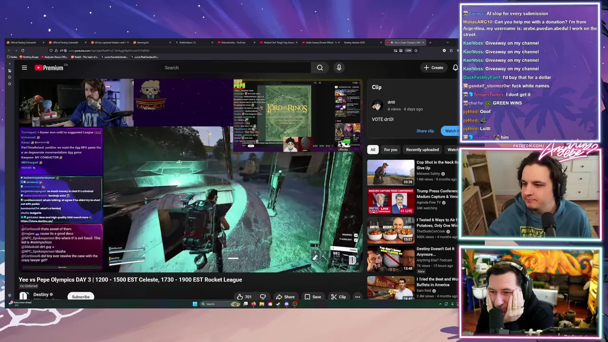Click the Unlisted badge under title
Screen dimensions: 608x342
coord(28,286)
